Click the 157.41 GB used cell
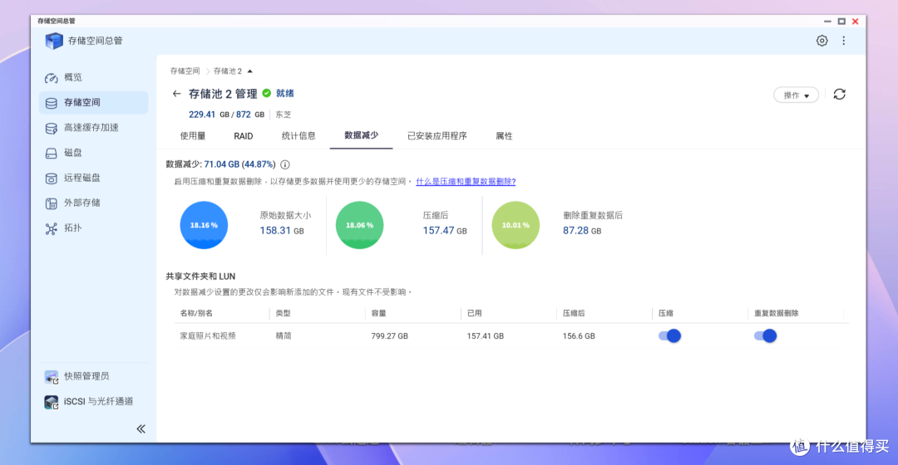898x465 pixels. click(x=485, y=336)
